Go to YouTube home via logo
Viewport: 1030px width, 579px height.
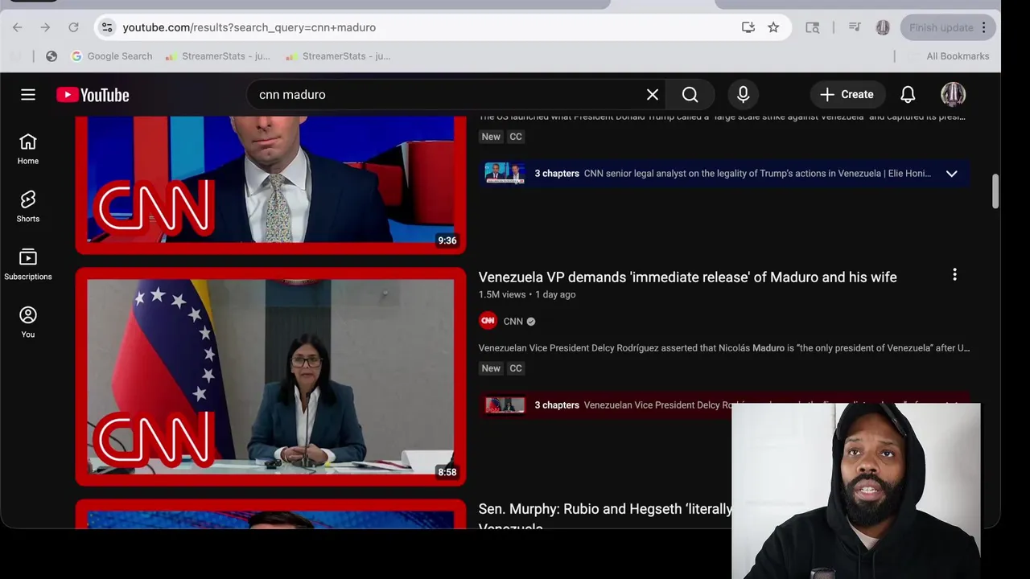[x=93, y=95]
